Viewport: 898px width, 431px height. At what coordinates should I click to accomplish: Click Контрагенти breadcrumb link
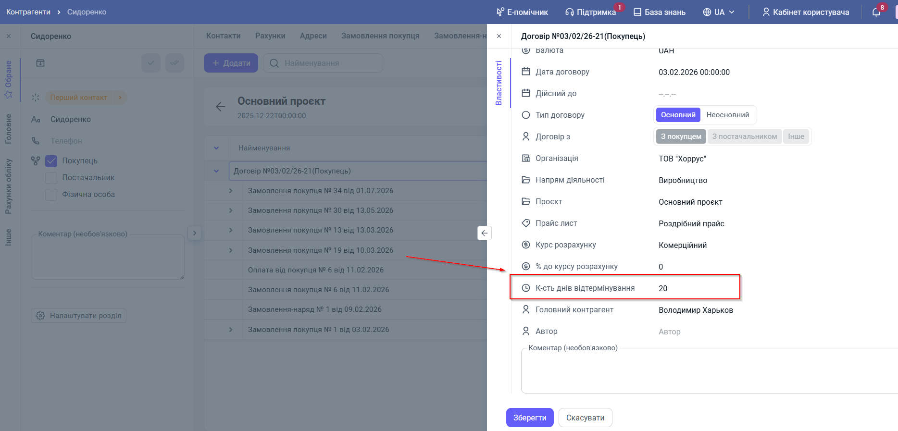pyautogui.click(x=28, y=12)
